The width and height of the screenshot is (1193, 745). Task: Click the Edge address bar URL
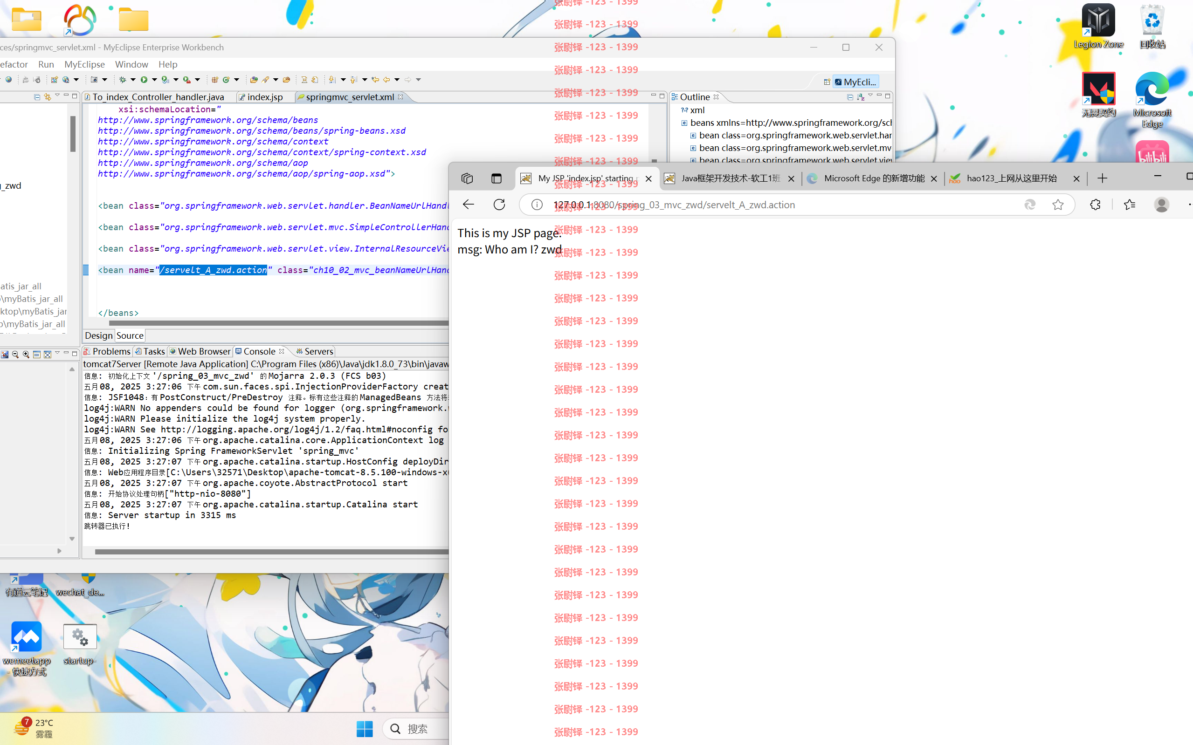(674, 205)
